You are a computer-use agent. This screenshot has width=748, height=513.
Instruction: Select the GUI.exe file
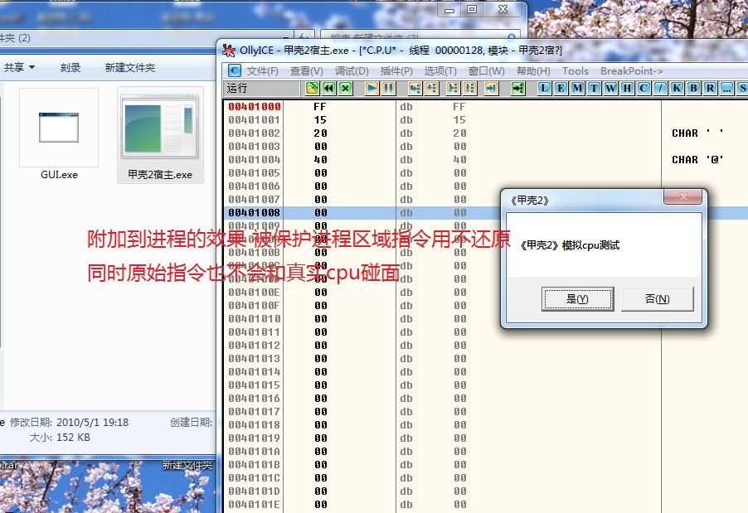(59, 134)
